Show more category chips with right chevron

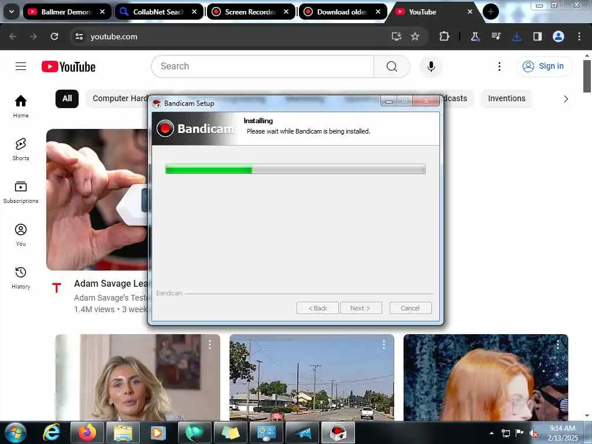565,99
